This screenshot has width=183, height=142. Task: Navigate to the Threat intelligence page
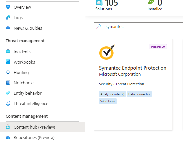click(x=31, y=103)
